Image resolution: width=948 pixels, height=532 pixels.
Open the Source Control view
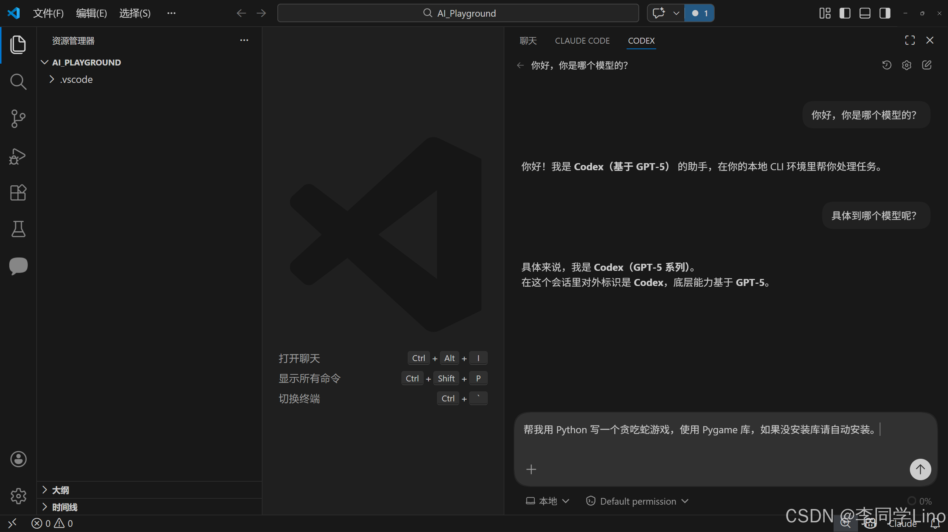click(x=18, y=119)
